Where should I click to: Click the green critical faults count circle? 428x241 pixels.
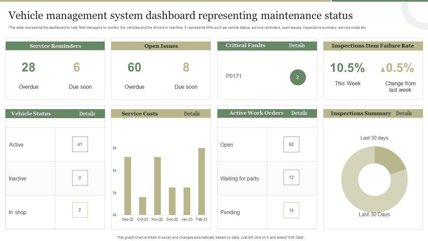click(x=298, y=77)
